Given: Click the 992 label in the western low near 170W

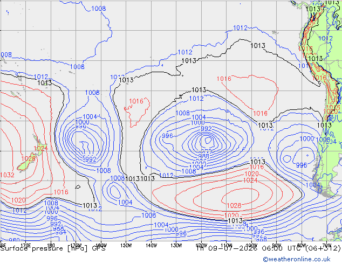Looking at the screenshot, I should tap(91, 159).
